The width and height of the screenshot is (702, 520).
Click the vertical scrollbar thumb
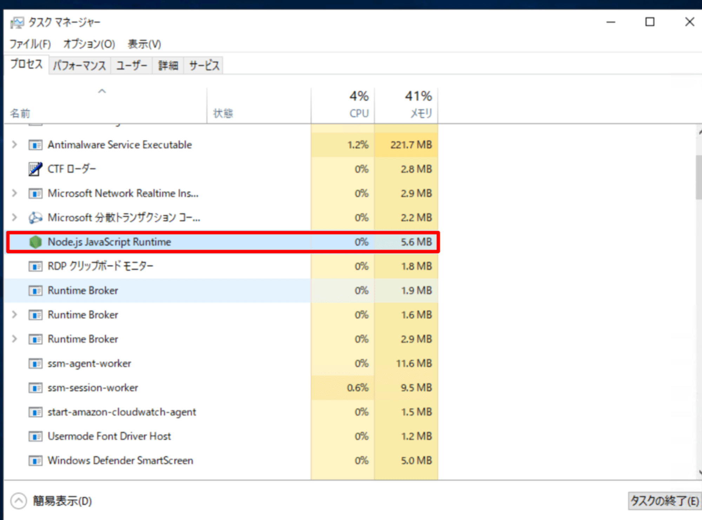699,177
